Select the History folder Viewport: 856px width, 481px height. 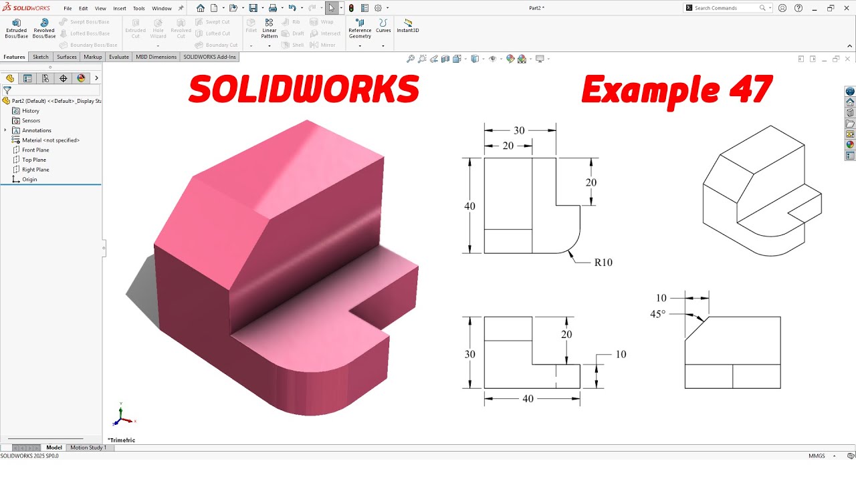click(x=26, y=111)
